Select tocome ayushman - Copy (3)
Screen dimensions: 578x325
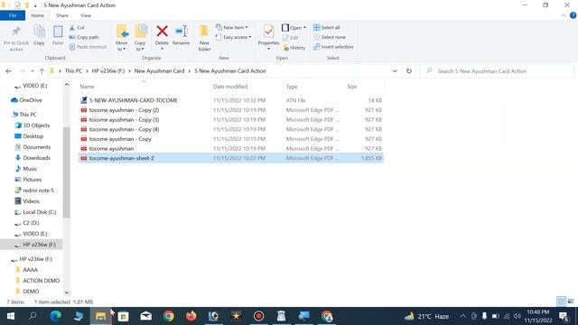click(x=231, y=119)
